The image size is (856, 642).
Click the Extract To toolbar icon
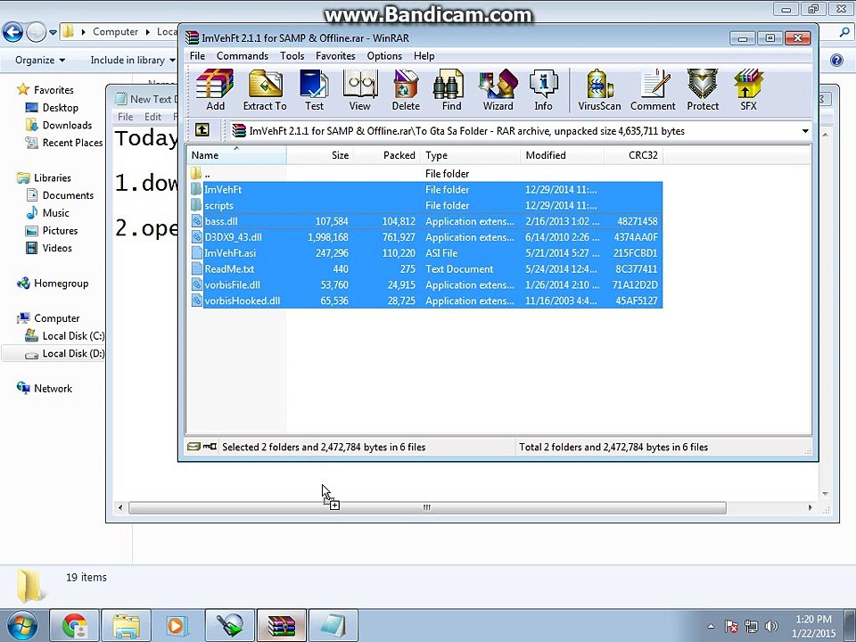(x=265, y=91)
